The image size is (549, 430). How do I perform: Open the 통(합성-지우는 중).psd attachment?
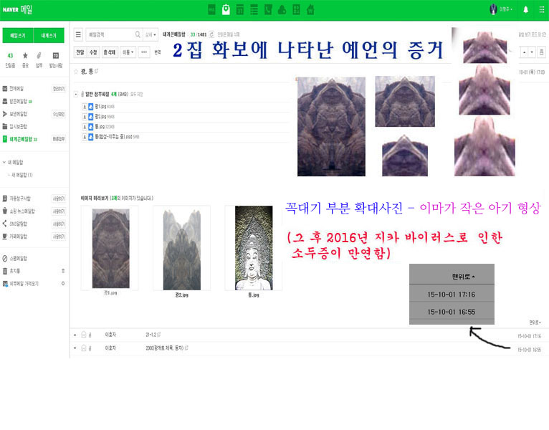113,137
